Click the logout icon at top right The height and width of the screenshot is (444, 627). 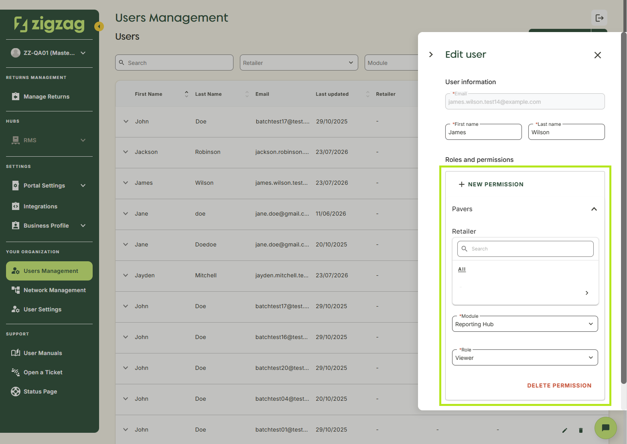point(599,18)
